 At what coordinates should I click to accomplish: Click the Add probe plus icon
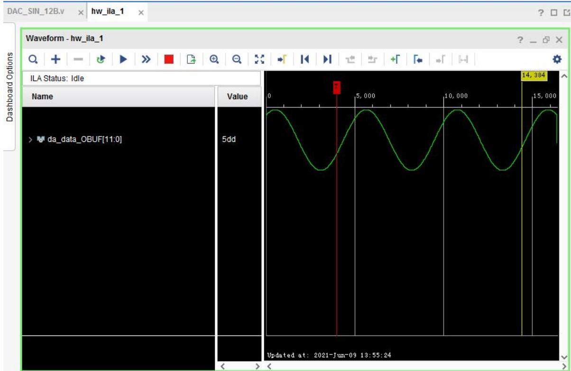[x=56, y=59]
